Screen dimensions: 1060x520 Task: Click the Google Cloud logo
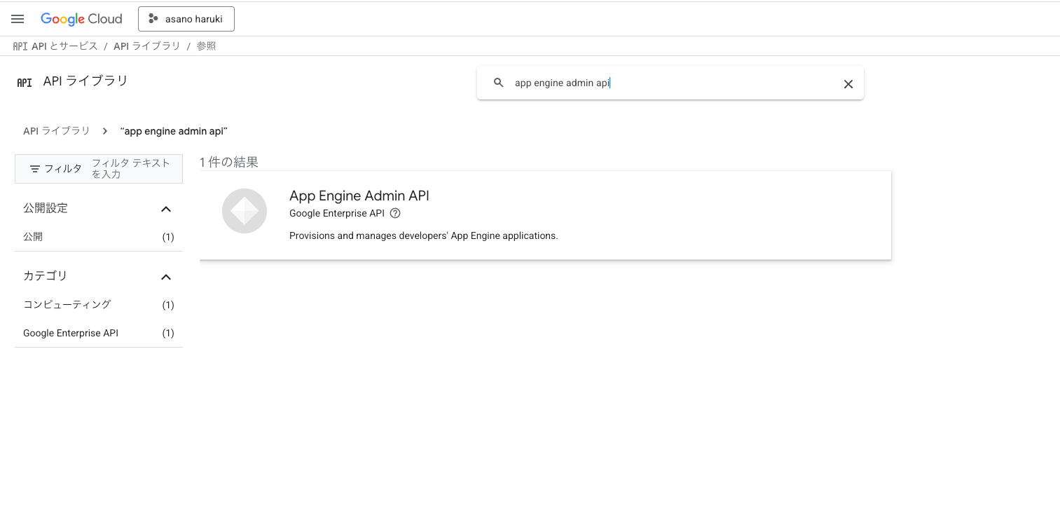(x=81, y=19)
